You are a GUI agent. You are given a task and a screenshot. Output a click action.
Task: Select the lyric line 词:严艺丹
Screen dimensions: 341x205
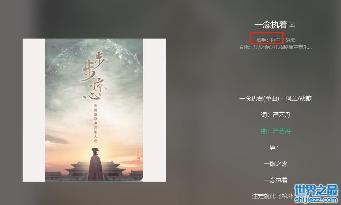(x=275, y=115)
